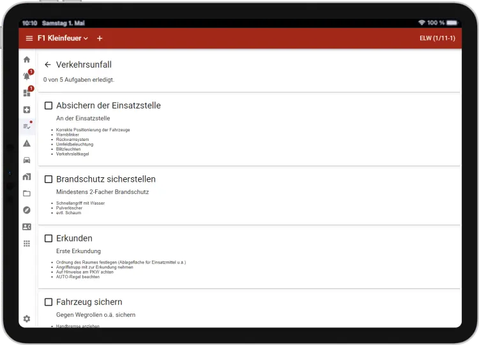479x345 pixels.
Task: Open the apps grid icon in sidebar
Action: pos(27,244)
